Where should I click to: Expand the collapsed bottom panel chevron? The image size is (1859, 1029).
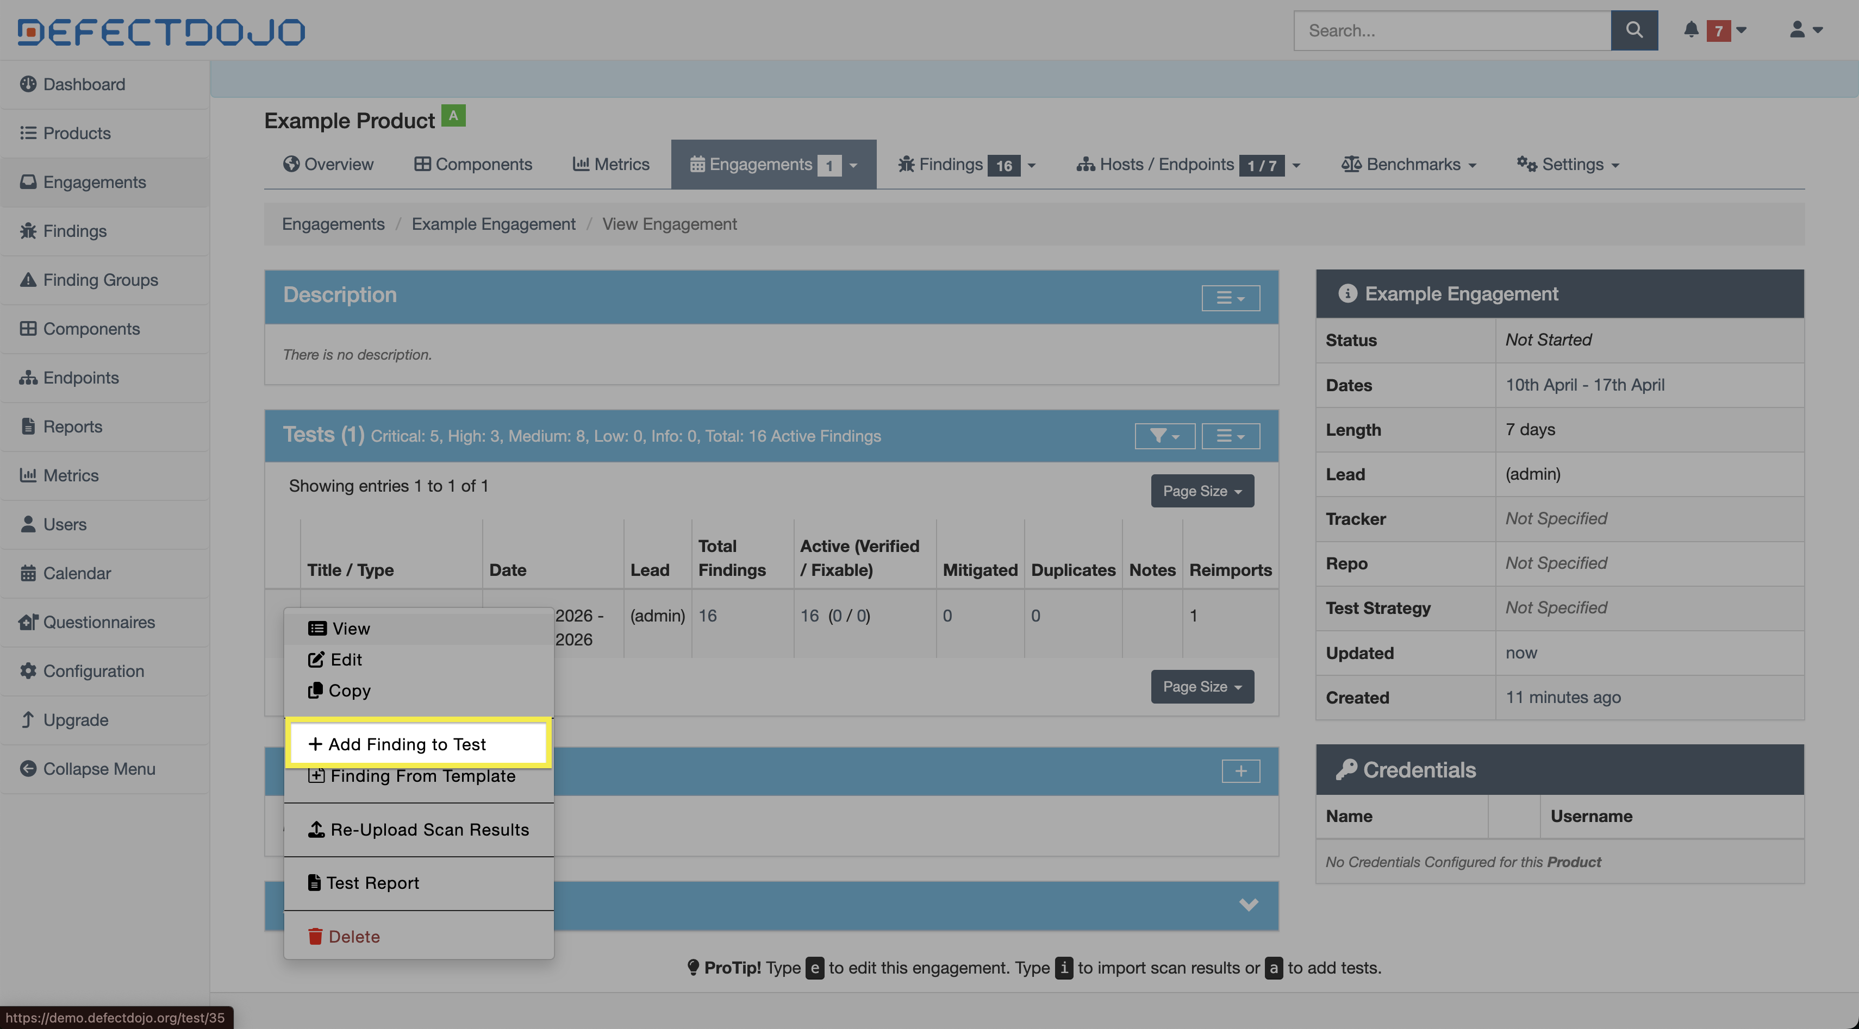(1247, 904)
